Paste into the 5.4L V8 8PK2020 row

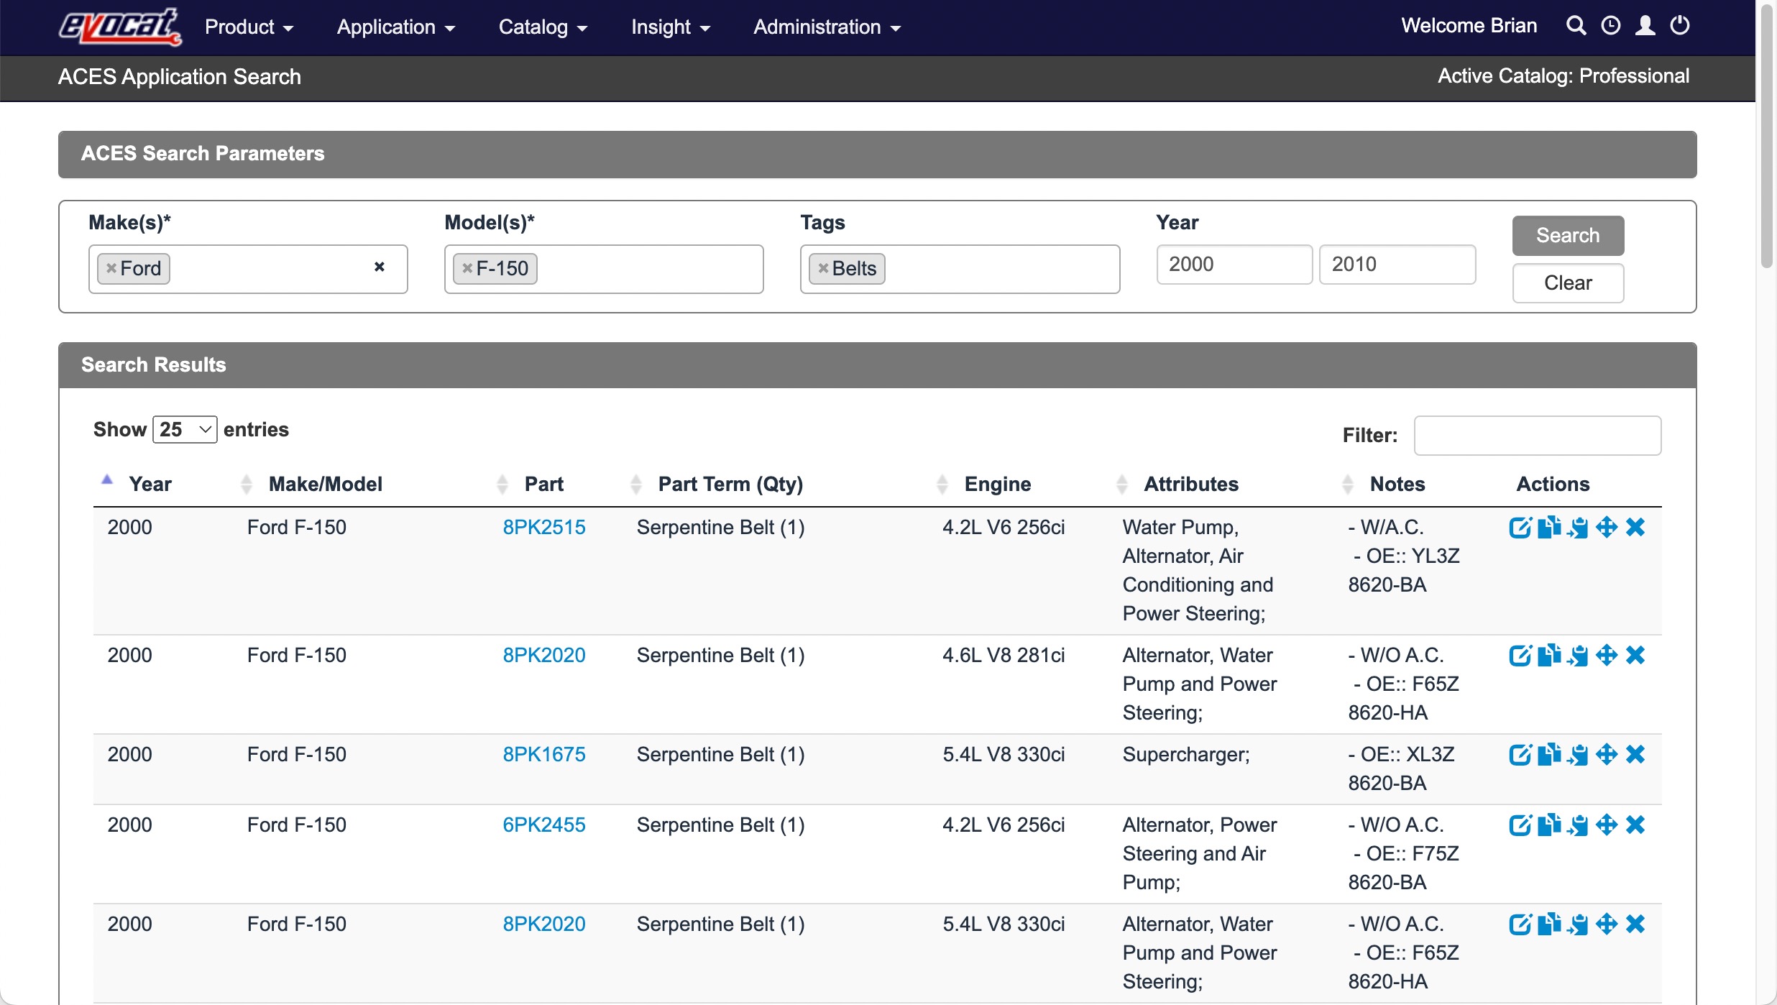click(x=1578, y=924)
